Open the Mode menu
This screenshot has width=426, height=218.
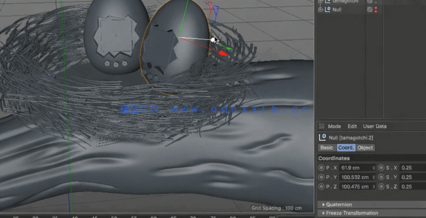click(x=334, y=126)
